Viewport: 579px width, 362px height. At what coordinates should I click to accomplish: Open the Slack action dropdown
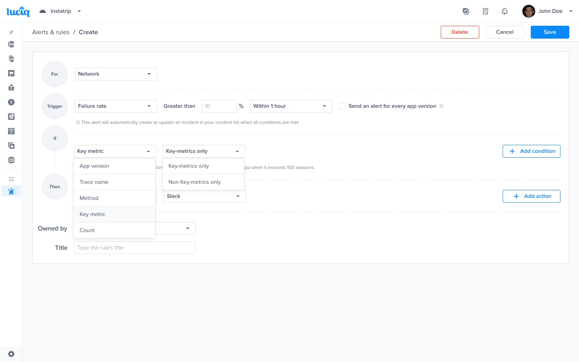(x=204, y=196)
